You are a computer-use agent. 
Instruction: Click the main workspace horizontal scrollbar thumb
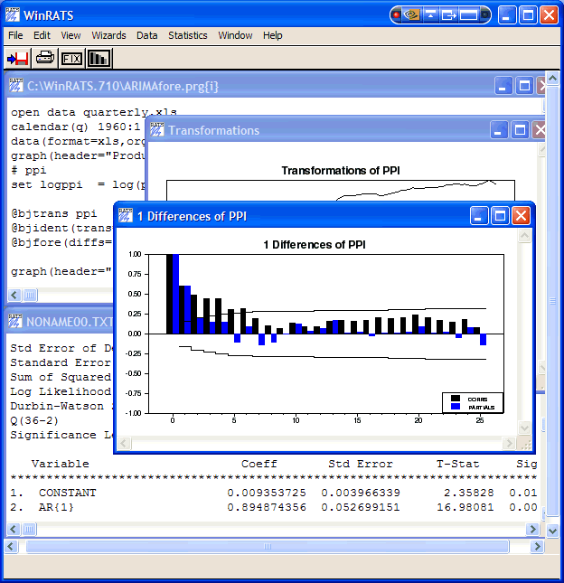pyautogui.click(x=268, y=546)
